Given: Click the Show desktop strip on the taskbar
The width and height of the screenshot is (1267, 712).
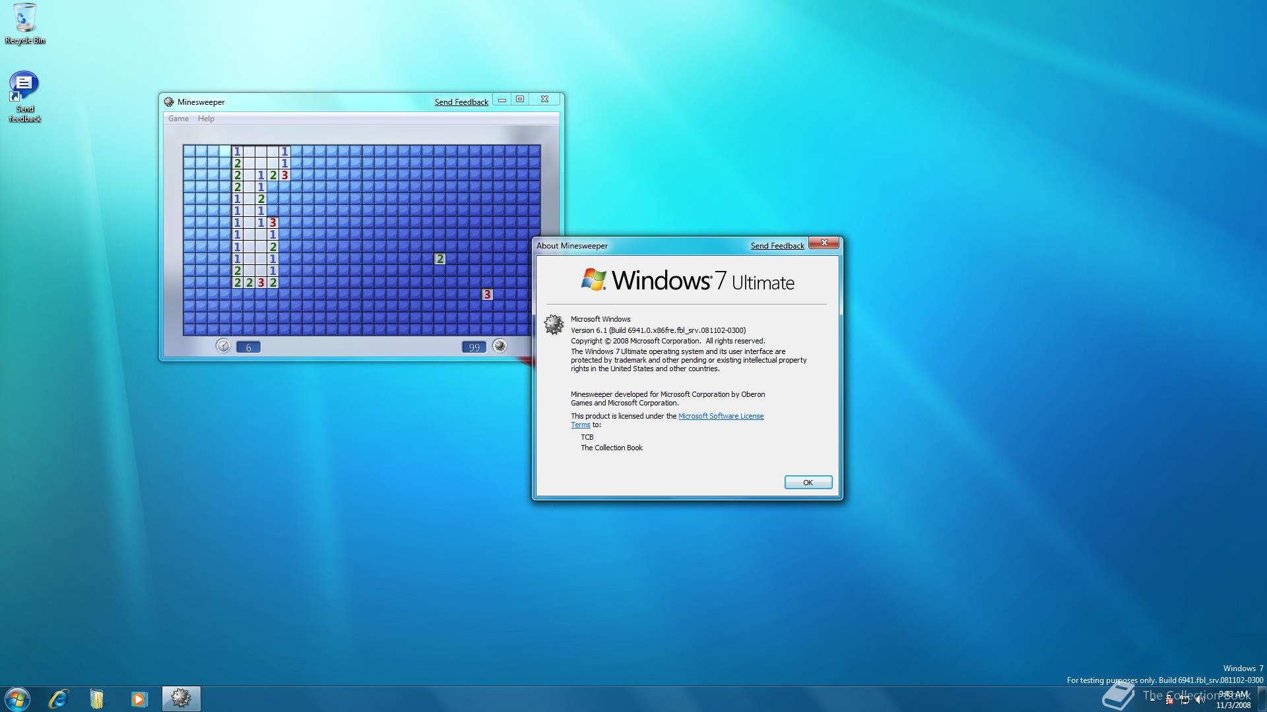Looking at the screenshot, I should (1262, 699).
